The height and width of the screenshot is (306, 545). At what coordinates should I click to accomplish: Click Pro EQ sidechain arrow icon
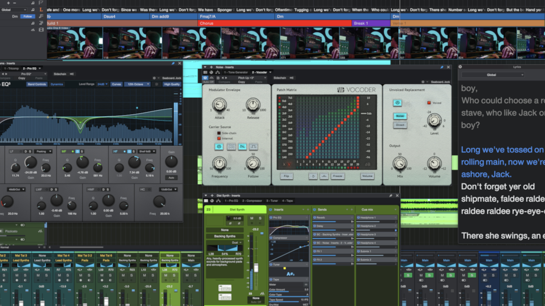72,74
